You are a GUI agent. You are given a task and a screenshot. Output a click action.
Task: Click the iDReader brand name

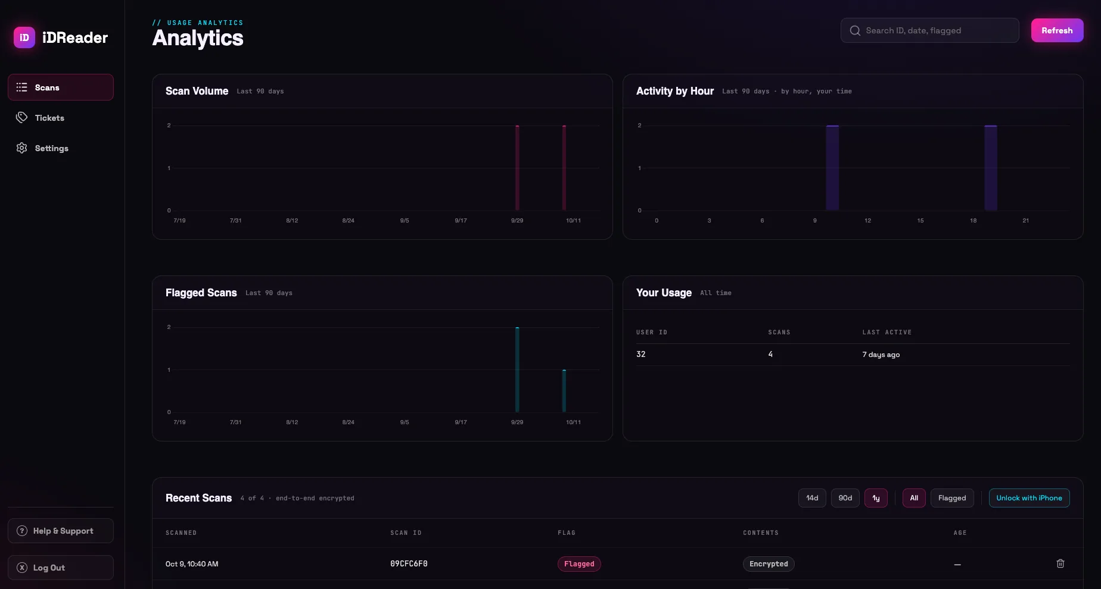(75, 37)
